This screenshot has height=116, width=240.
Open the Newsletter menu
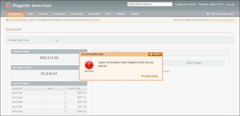94,14
